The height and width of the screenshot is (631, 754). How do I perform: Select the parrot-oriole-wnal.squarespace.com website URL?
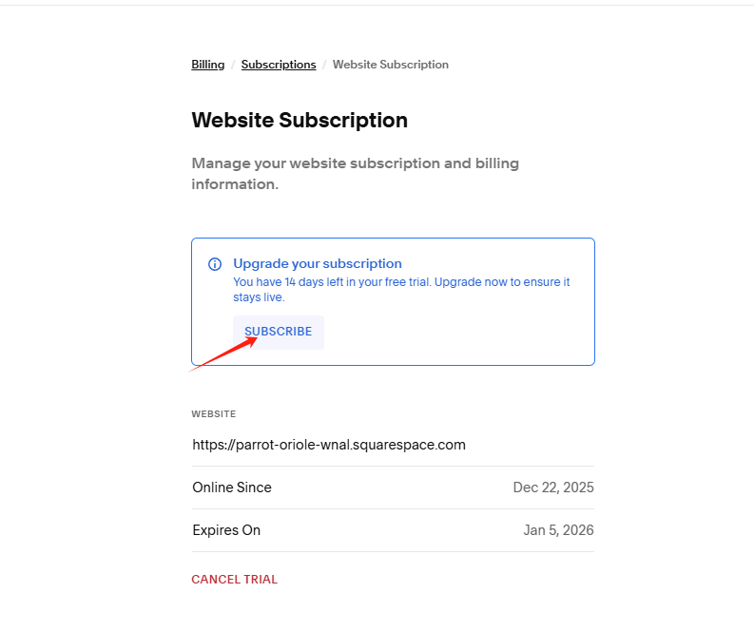click(329, 445)
